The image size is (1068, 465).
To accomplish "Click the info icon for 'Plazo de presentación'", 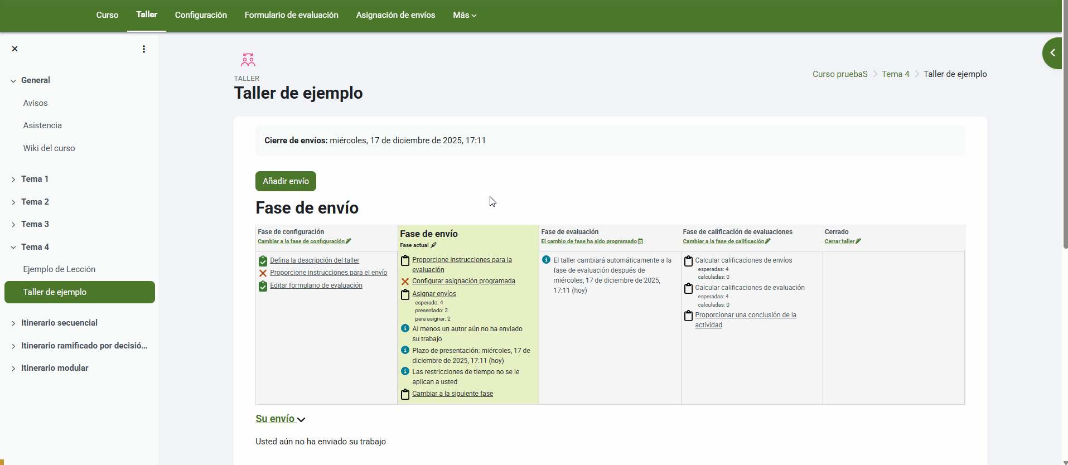I will [x=405, y=350].
